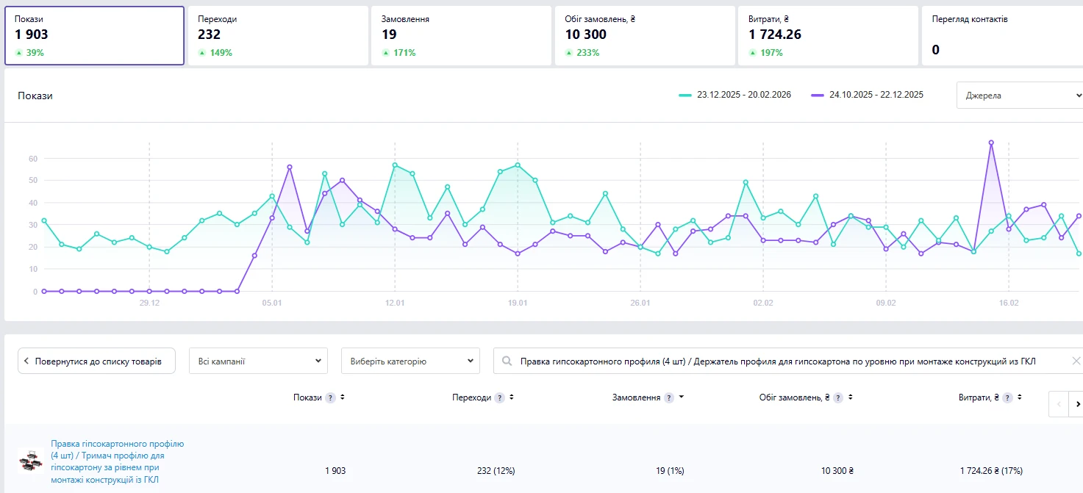The height and width of the screenshot is (493, 1083).
Task: Sort table by Покази column arrows
Action: pos(343,397)
